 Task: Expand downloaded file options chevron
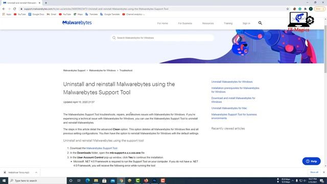[36, 173]
